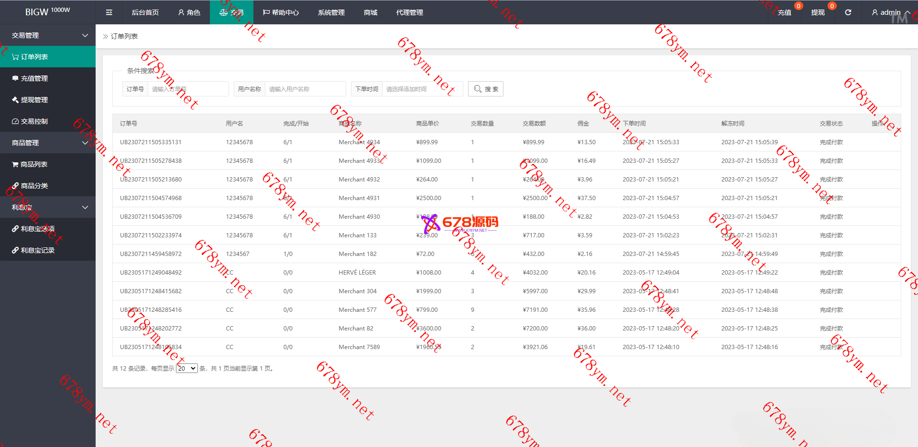Focus the 订单号 input field
The height and width of the screenshot is (447, 918).
point(188,89)
